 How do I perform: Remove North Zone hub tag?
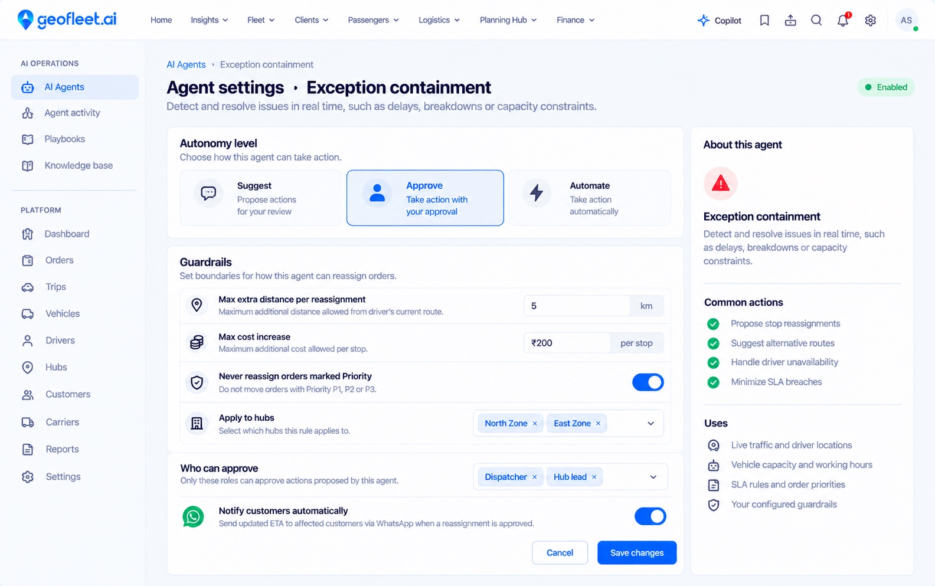tap(535, 424)
